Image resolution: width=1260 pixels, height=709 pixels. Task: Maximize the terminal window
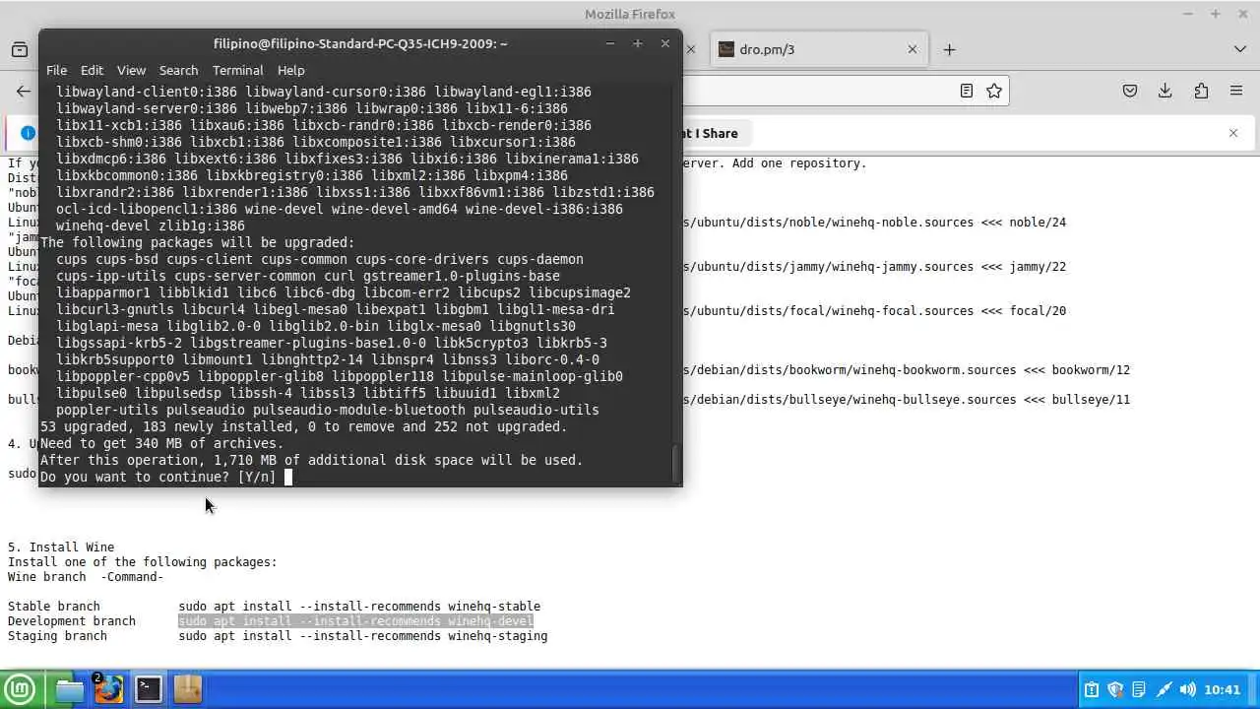(x=637, y=43)
